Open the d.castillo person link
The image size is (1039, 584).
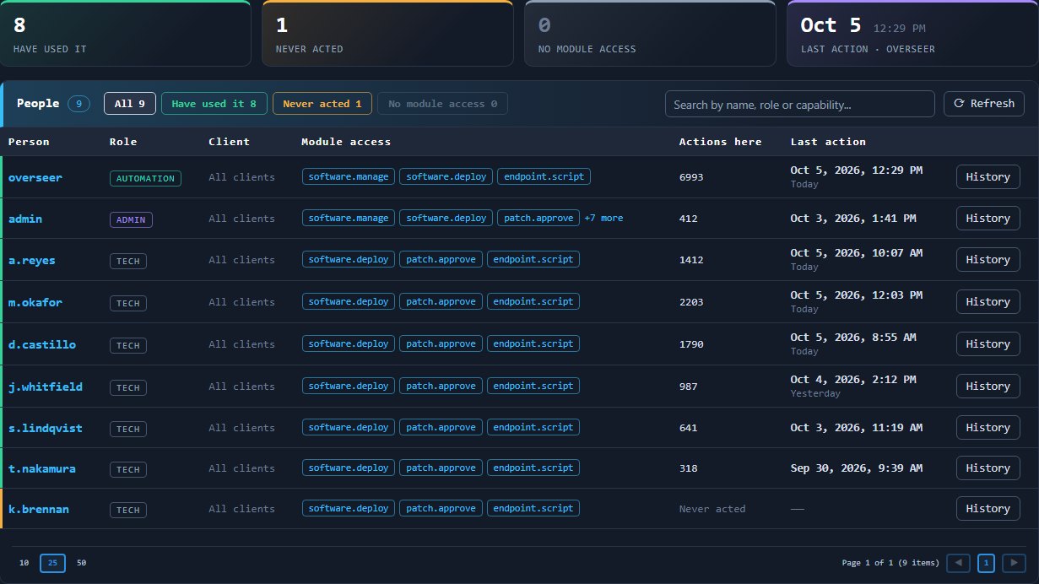42,344
